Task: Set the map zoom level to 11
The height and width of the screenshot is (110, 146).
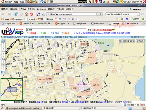Action: [3, 70]
